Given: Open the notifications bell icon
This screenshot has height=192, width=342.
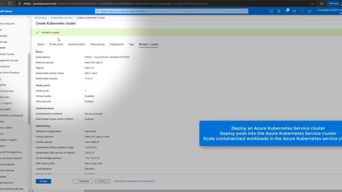Looking at the screenshot, I should click(287, 11).
